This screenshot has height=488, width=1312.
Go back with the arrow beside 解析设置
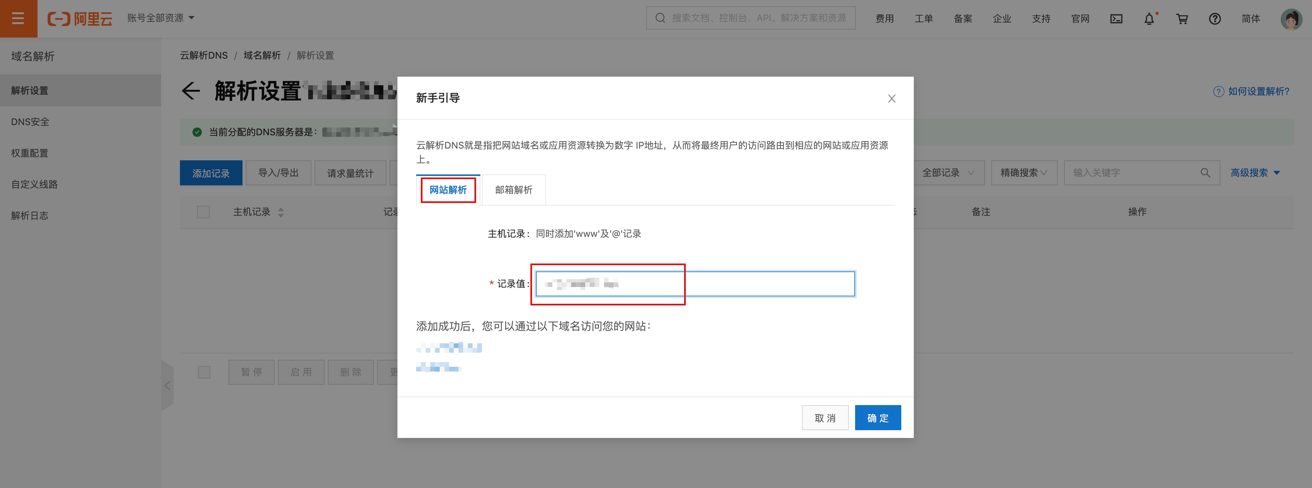tap(191, 91)
